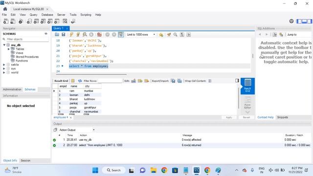Toggle wrap cell content
313x176 pixels.
(x=210, y=81)
